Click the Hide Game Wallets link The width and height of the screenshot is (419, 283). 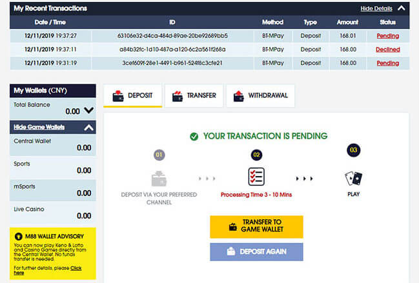[x=38, y=128]
